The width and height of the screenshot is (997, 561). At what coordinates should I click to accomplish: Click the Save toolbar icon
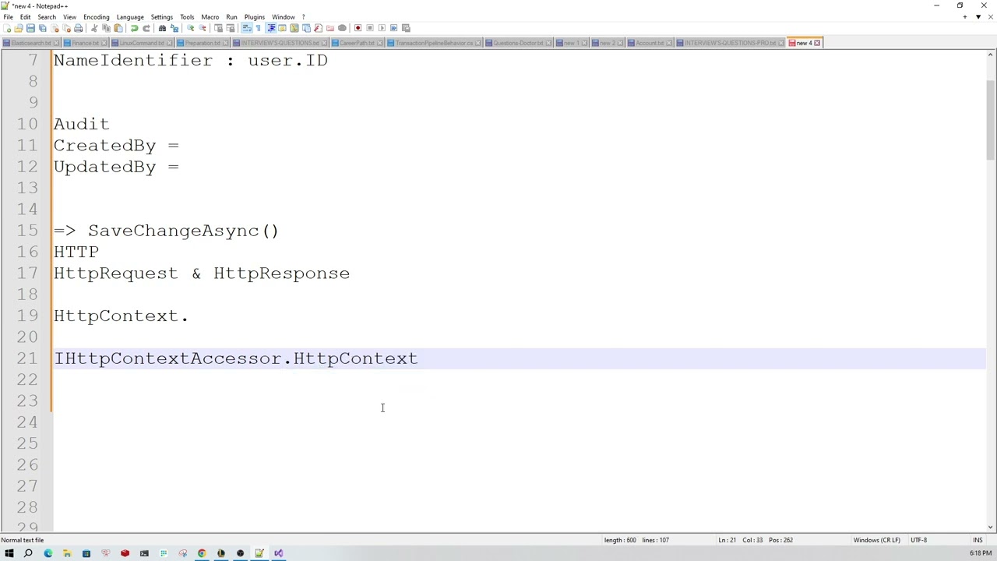[30, 28]
